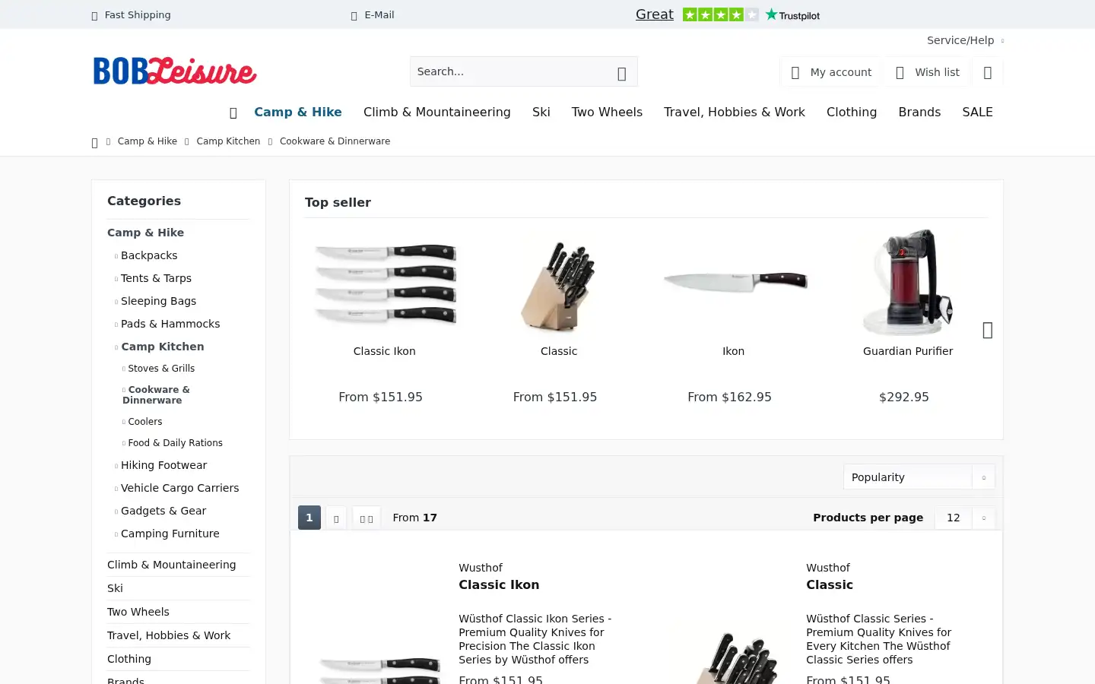Open Guardian Purifier product image
The width and height of the screenshot is (1095, 684).
pyautogui.click(x=908, y=283)
